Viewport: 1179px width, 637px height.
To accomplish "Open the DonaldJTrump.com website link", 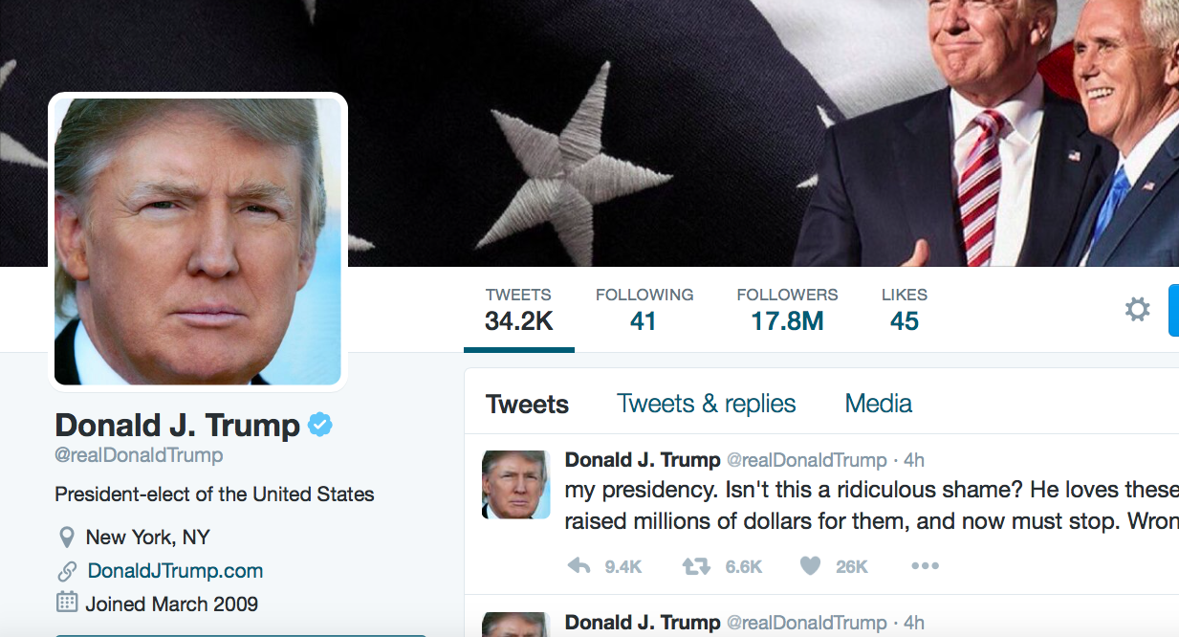I will 175,571.
